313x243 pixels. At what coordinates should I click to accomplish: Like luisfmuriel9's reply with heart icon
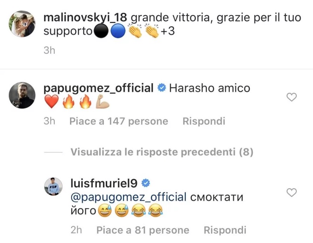click(x=292, y=192)
